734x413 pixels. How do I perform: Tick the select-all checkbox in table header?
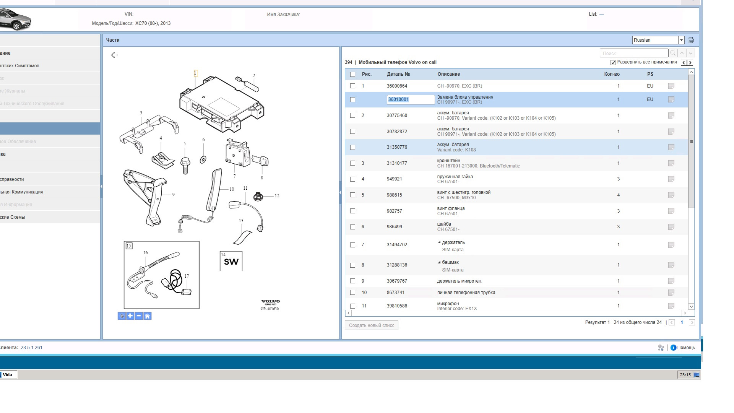tap(352, 74)
